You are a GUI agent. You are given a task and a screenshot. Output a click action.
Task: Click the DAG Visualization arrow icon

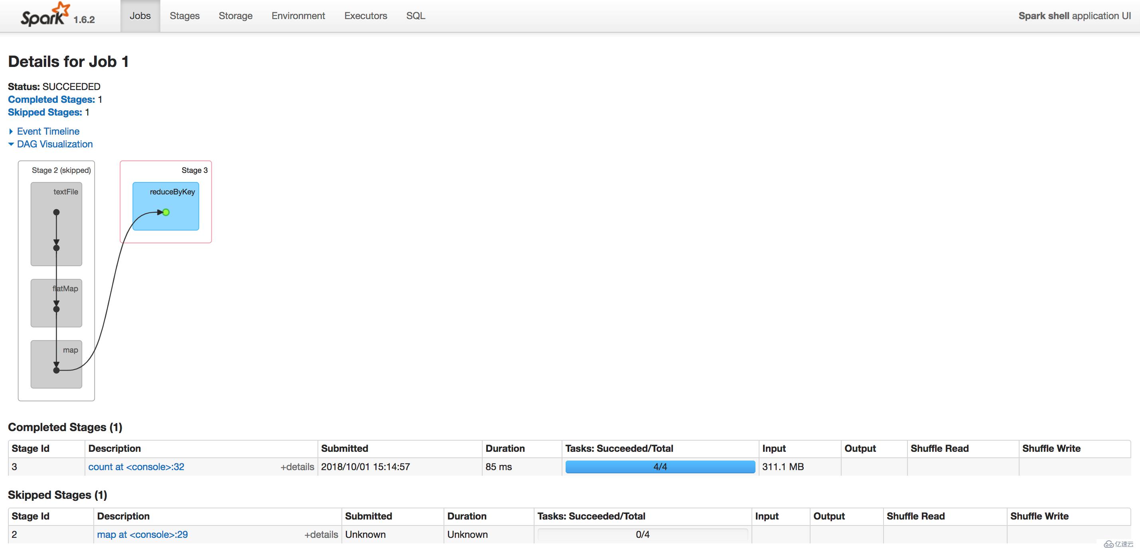[11, 144]
